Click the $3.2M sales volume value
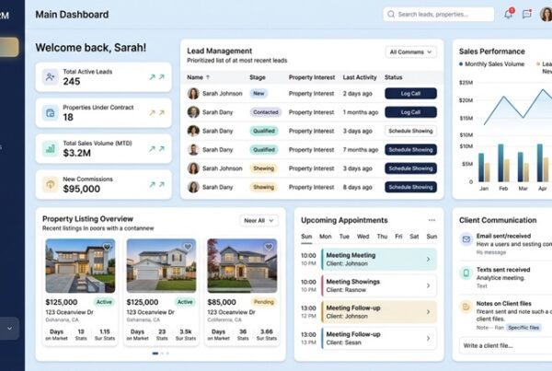Viewport: 552px width, 371px height. point(76,153)
